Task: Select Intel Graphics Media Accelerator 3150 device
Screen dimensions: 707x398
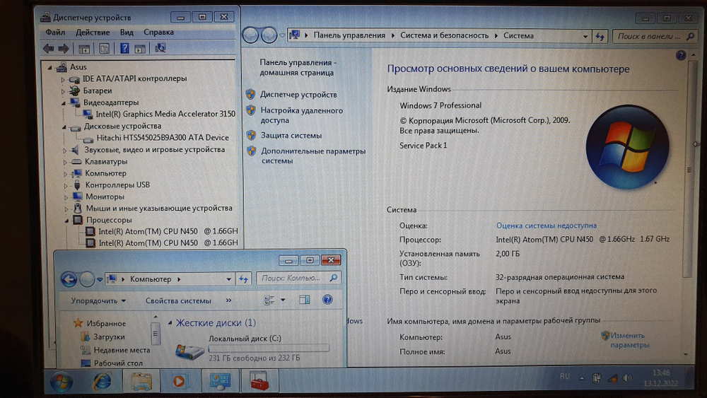Action: [165, 114]
